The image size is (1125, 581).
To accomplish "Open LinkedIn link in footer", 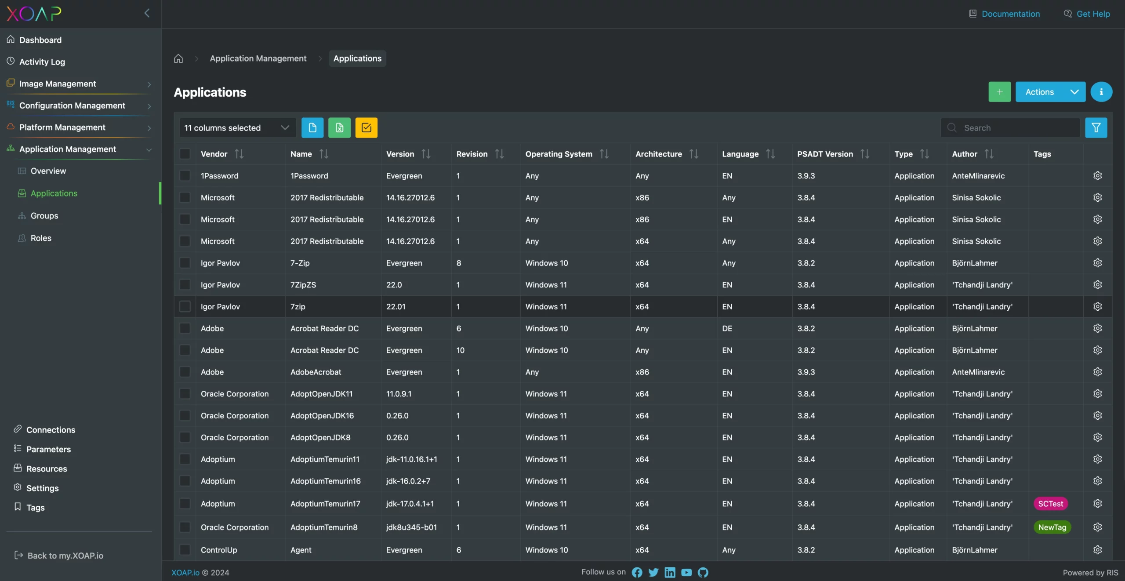I will click(x=670, y=572).
